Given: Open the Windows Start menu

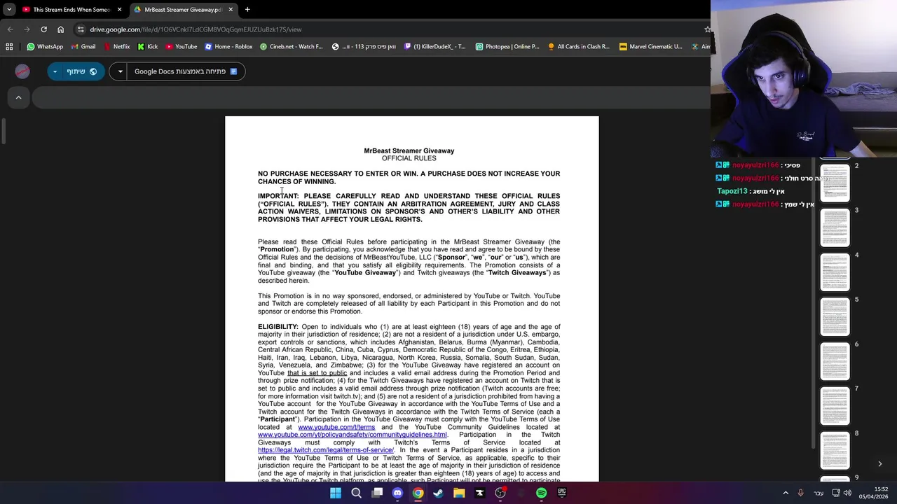Looking at the screenshot, I should [336, 493].
